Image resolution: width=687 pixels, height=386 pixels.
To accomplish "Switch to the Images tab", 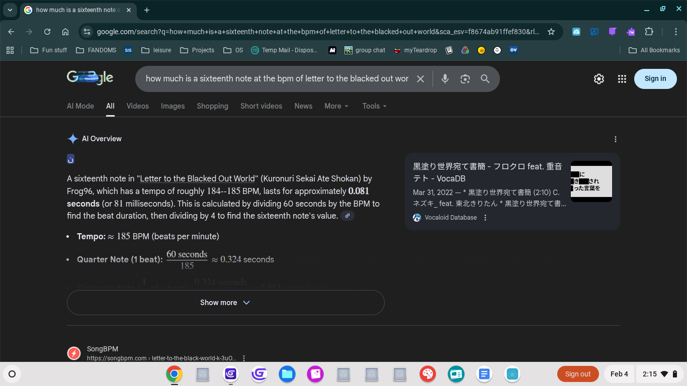I will [173, 106].
